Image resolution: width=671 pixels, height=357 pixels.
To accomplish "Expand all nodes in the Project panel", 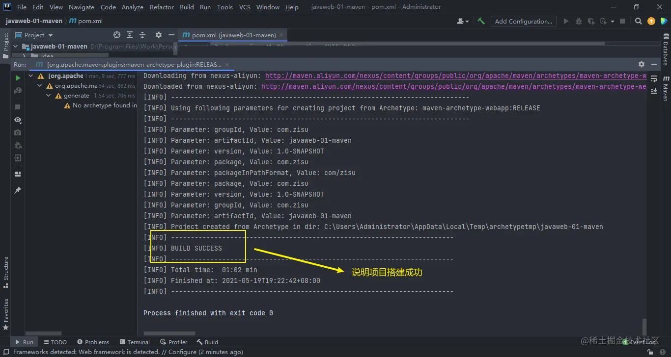I will pyautogui.click(x=130, y=35).
